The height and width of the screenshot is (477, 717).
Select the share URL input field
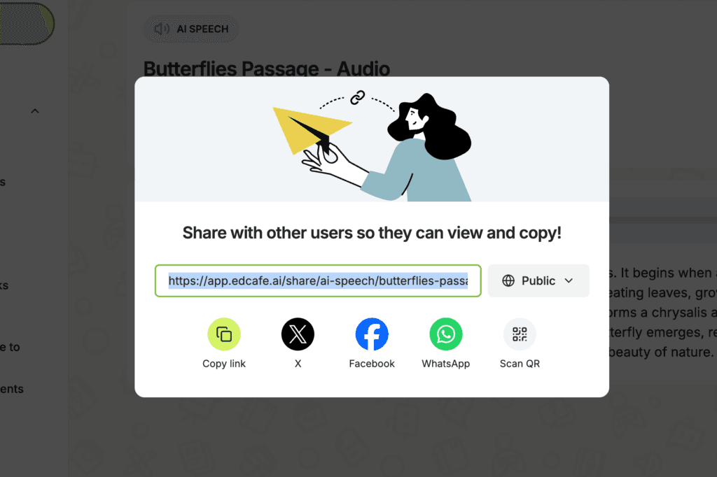(x=318, y=280)
